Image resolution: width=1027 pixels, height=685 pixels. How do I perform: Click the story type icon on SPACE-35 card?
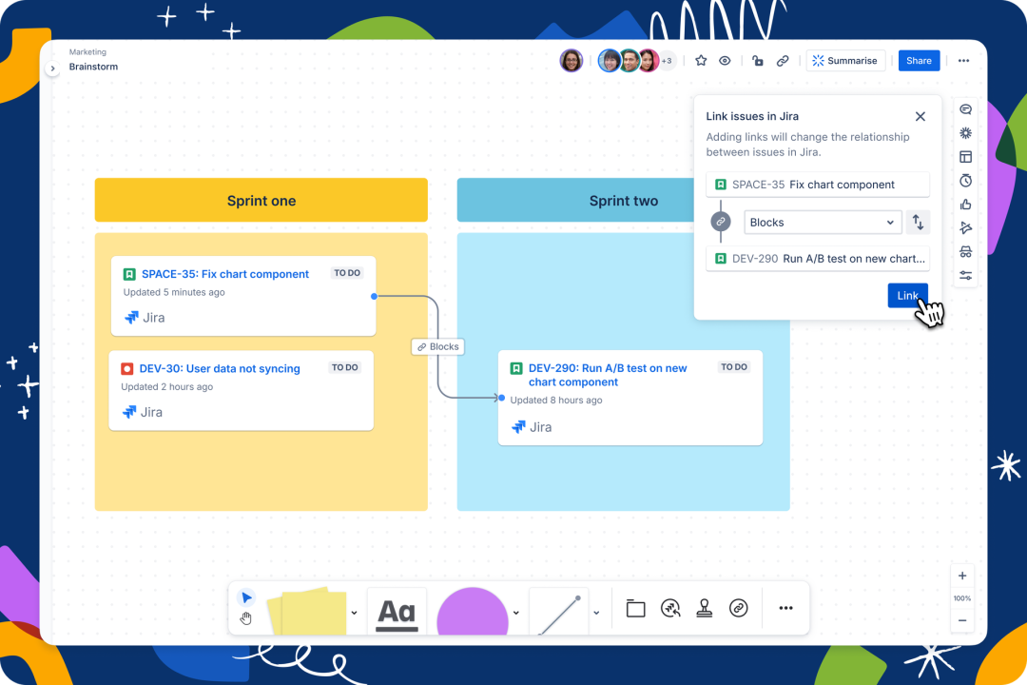(129, 274)
